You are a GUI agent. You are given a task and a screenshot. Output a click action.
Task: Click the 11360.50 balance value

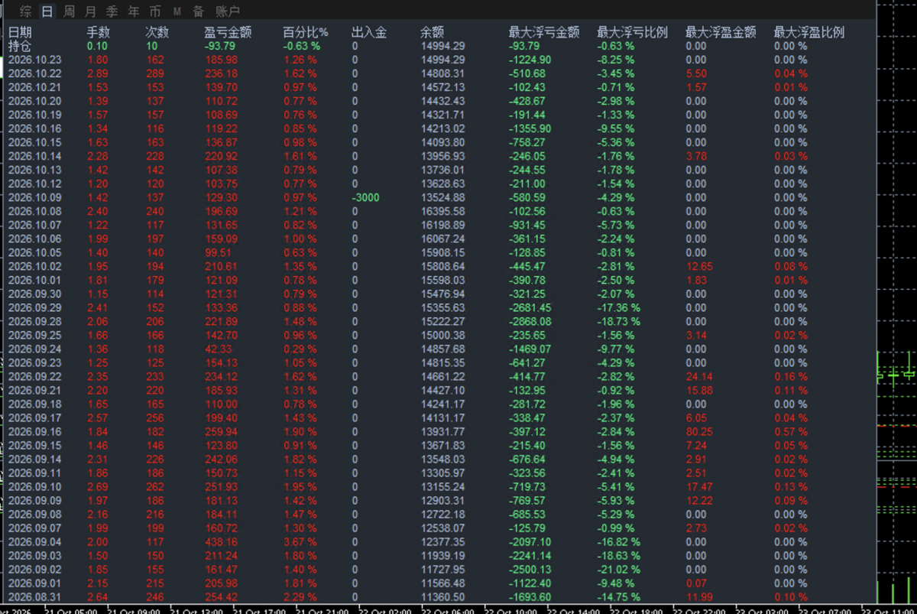[442, 596]
